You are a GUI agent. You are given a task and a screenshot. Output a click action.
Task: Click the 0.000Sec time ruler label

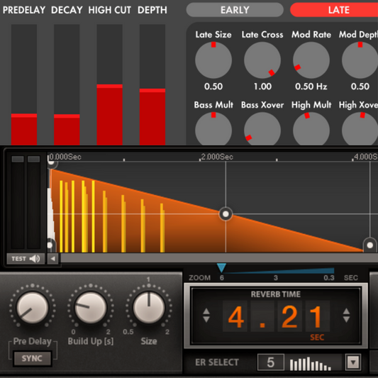(x=65, y=157)
